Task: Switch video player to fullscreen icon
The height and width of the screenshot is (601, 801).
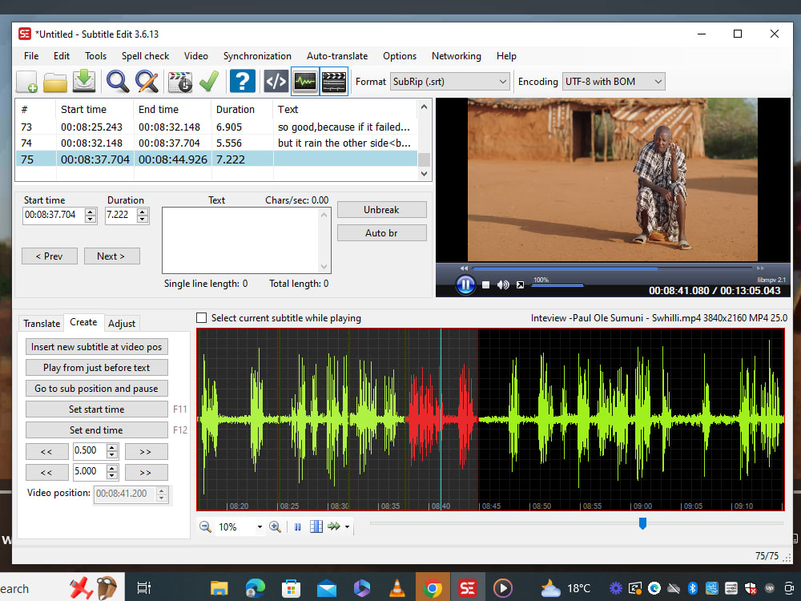Action: [x=520, y=284]
